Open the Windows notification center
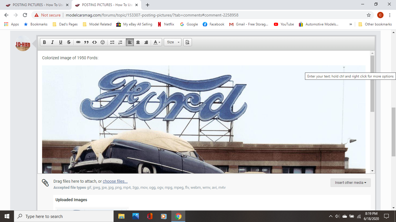 coord(386,216)
